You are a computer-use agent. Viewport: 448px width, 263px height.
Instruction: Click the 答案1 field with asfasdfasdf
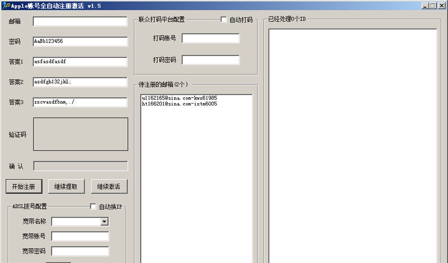point(80,62)
